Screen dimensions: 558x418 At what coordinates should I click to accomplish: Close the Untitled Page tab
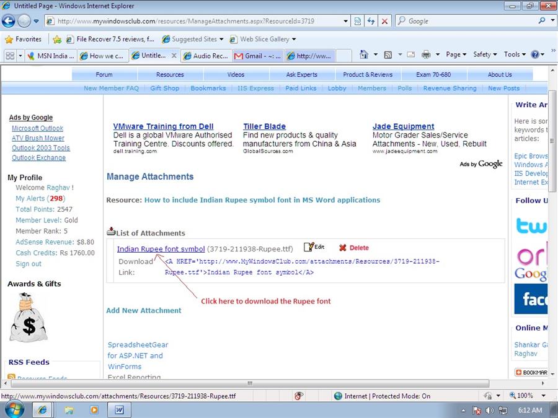(174, 56)
